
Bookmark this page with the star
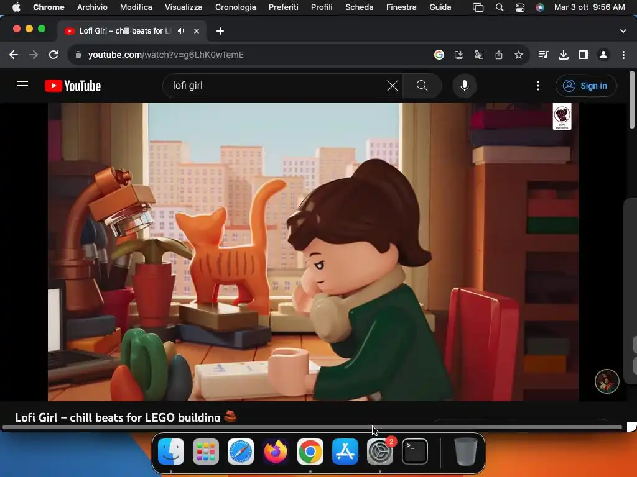click(x=519, y=55)
